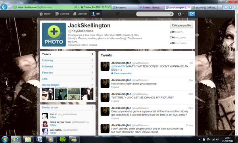Click the padlock security icon in address bar
238x143 pixels.
coord(82,7)
